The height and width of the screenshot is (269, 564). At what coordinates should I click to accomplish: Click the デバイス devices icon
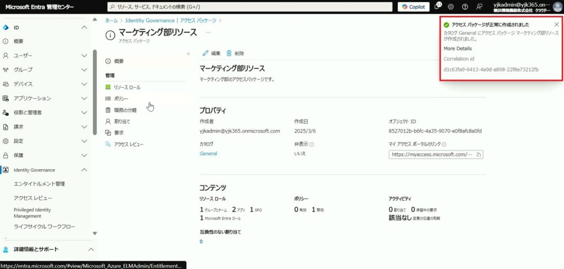6,84
